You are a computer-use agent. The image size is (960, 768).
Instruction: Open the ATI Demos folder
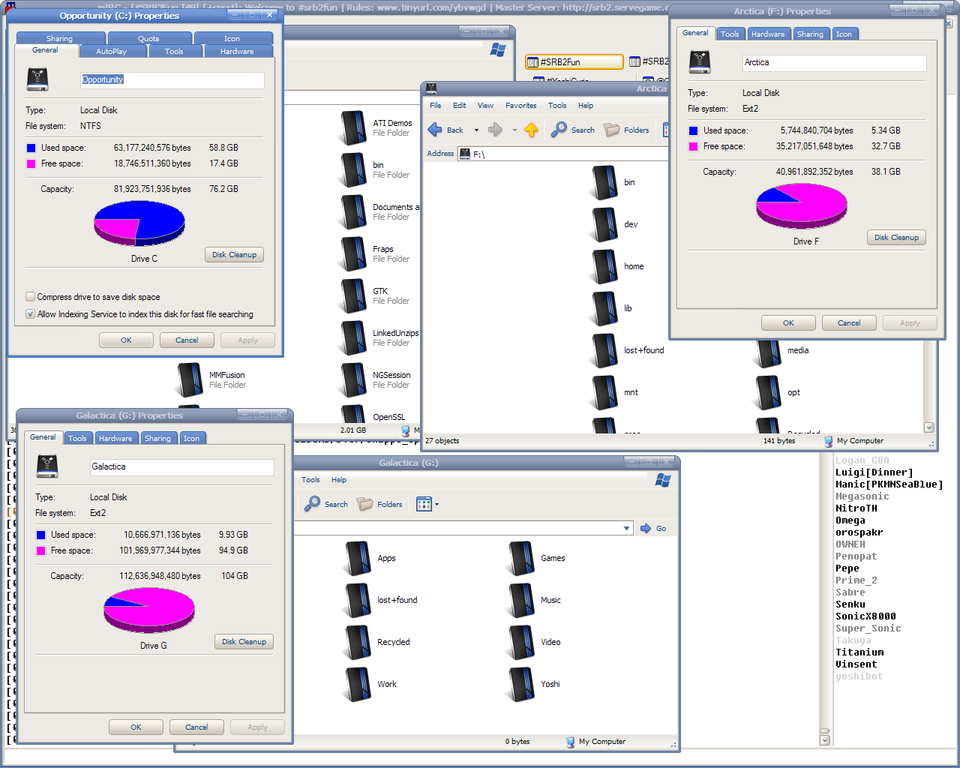click(x=353, y=127)
